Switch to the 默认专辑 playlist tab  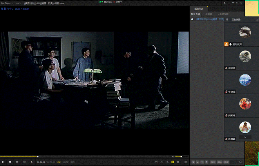[x=196, y=14]
